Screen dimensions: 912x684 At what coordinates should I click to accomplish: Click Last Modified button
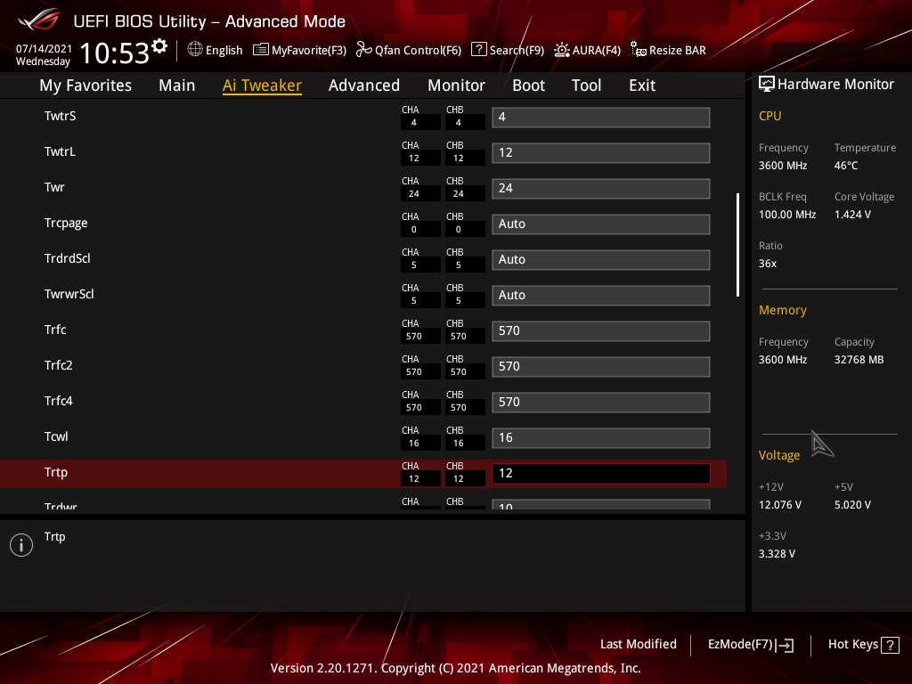pyautogui.click(x=639, y=645)
